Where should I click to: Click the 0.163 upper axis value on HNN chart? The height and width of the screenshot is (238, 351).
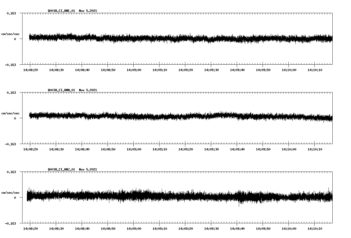11,92
